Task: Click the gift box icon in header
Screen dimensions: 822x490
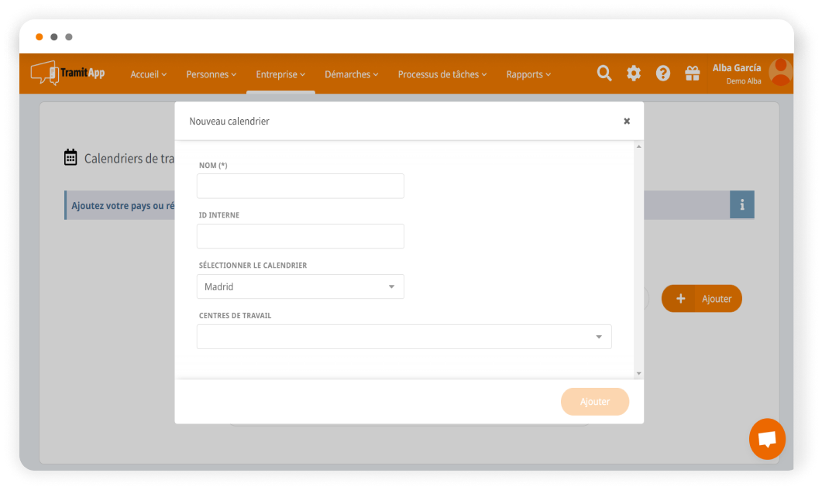Action: point(692,74)
